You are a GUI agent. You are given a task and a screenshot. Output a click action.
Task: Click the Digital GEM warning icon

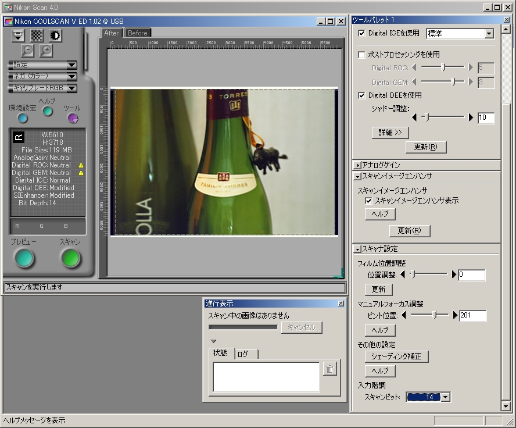[x=81, y=173]
